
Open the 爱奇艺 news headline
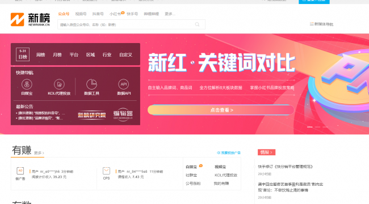(x=291, y=187)
